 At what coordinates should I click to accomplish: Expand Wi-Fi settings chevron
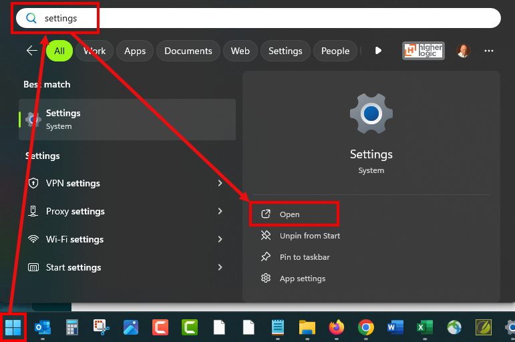click(x=220, y=239)
